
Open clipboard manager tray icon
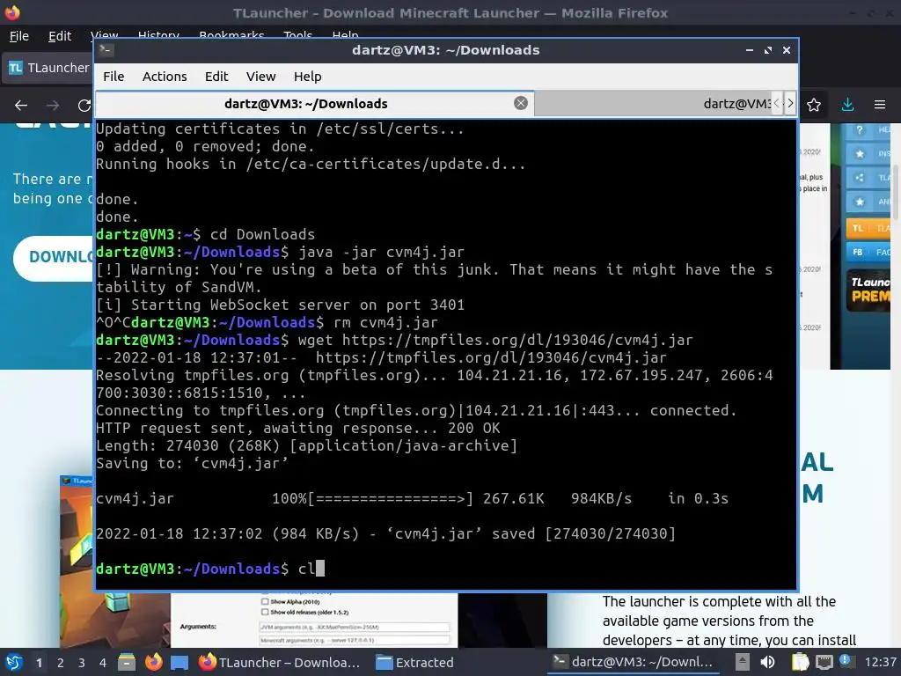800,662
